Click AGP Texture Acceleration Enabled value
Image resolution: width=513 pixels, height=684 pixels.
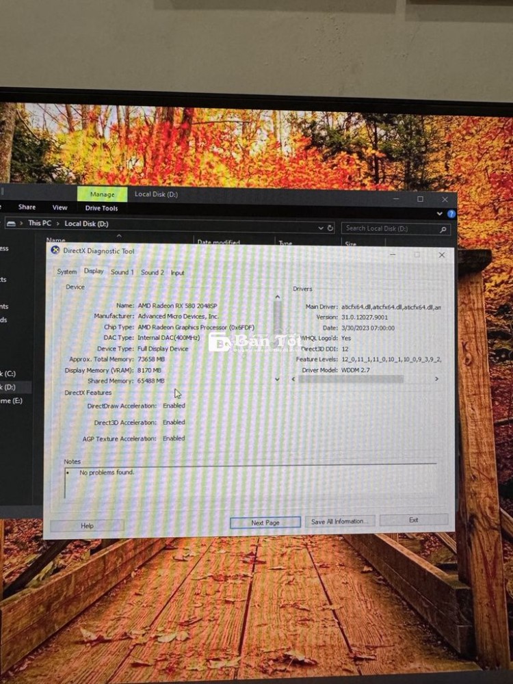click(x=174, y=438)
